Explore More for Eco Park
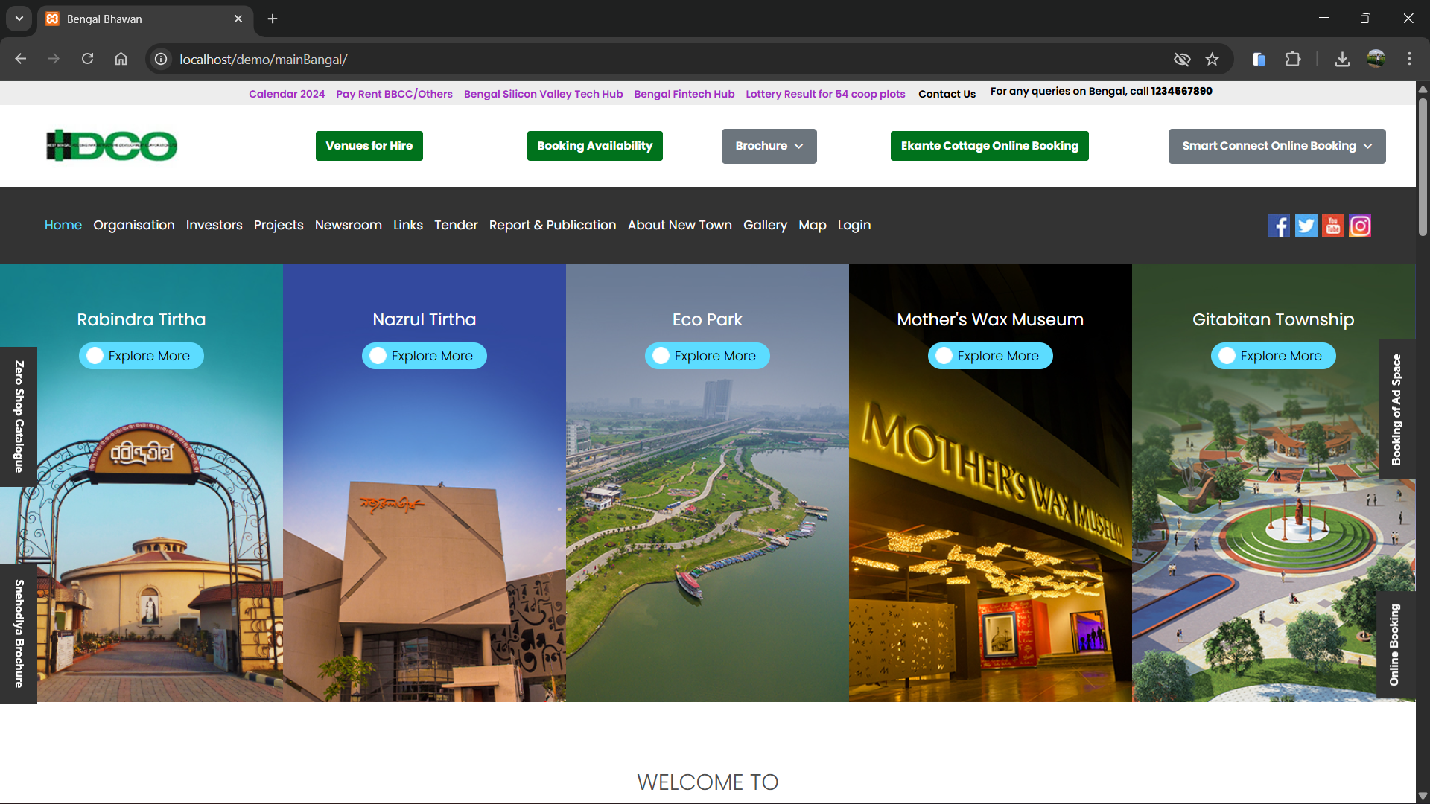 click(708, 356)
